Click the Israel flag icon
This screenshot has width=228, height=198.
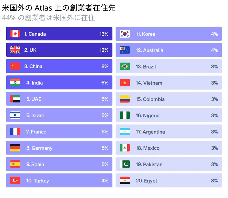(15, 115)
